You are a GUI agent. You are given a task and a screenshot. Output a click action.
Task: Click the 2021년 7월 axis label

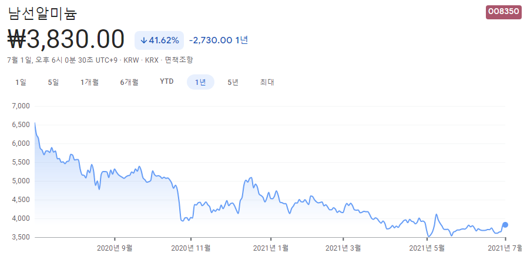point(505,248)
